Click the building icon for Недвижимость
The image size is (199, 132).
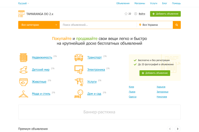(x=24, y=58)
